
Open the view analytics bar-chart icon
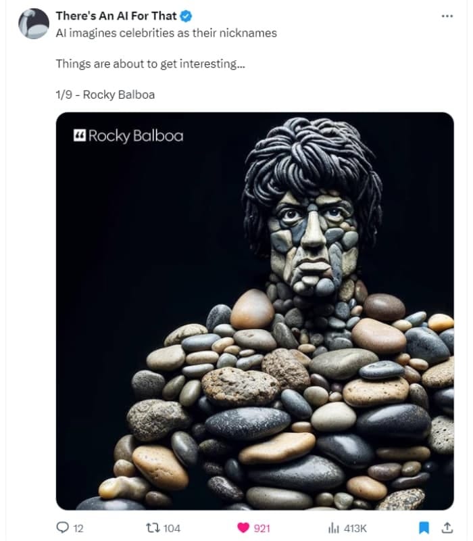pos(333,528)
